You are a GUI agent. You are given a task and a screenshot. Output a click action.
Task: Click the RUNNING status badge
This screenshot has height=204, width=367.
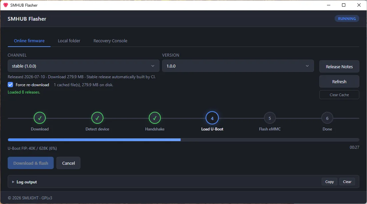pos(347,19)
